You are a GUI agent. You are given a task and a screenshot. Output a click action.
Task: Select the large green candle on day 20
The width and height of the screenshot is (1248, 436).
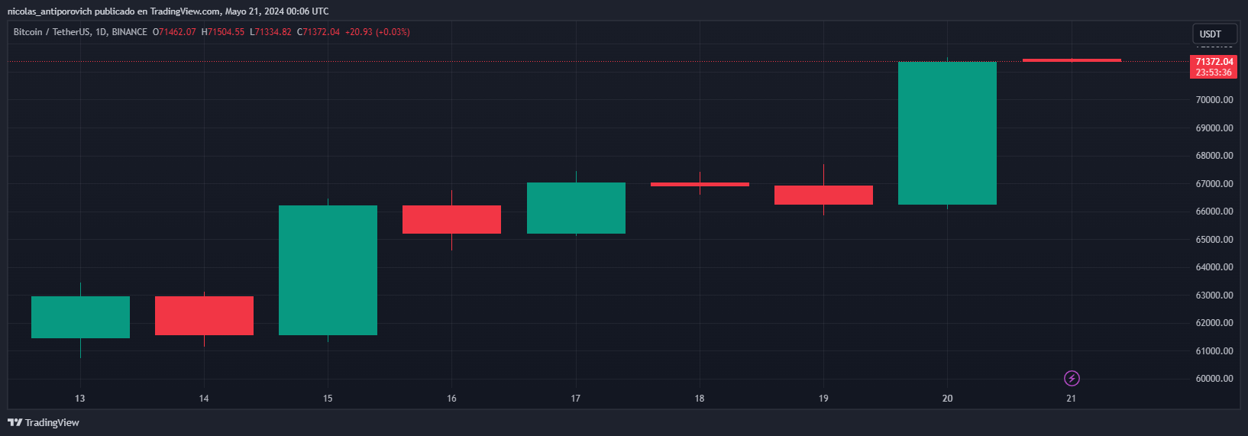(947, 133)
